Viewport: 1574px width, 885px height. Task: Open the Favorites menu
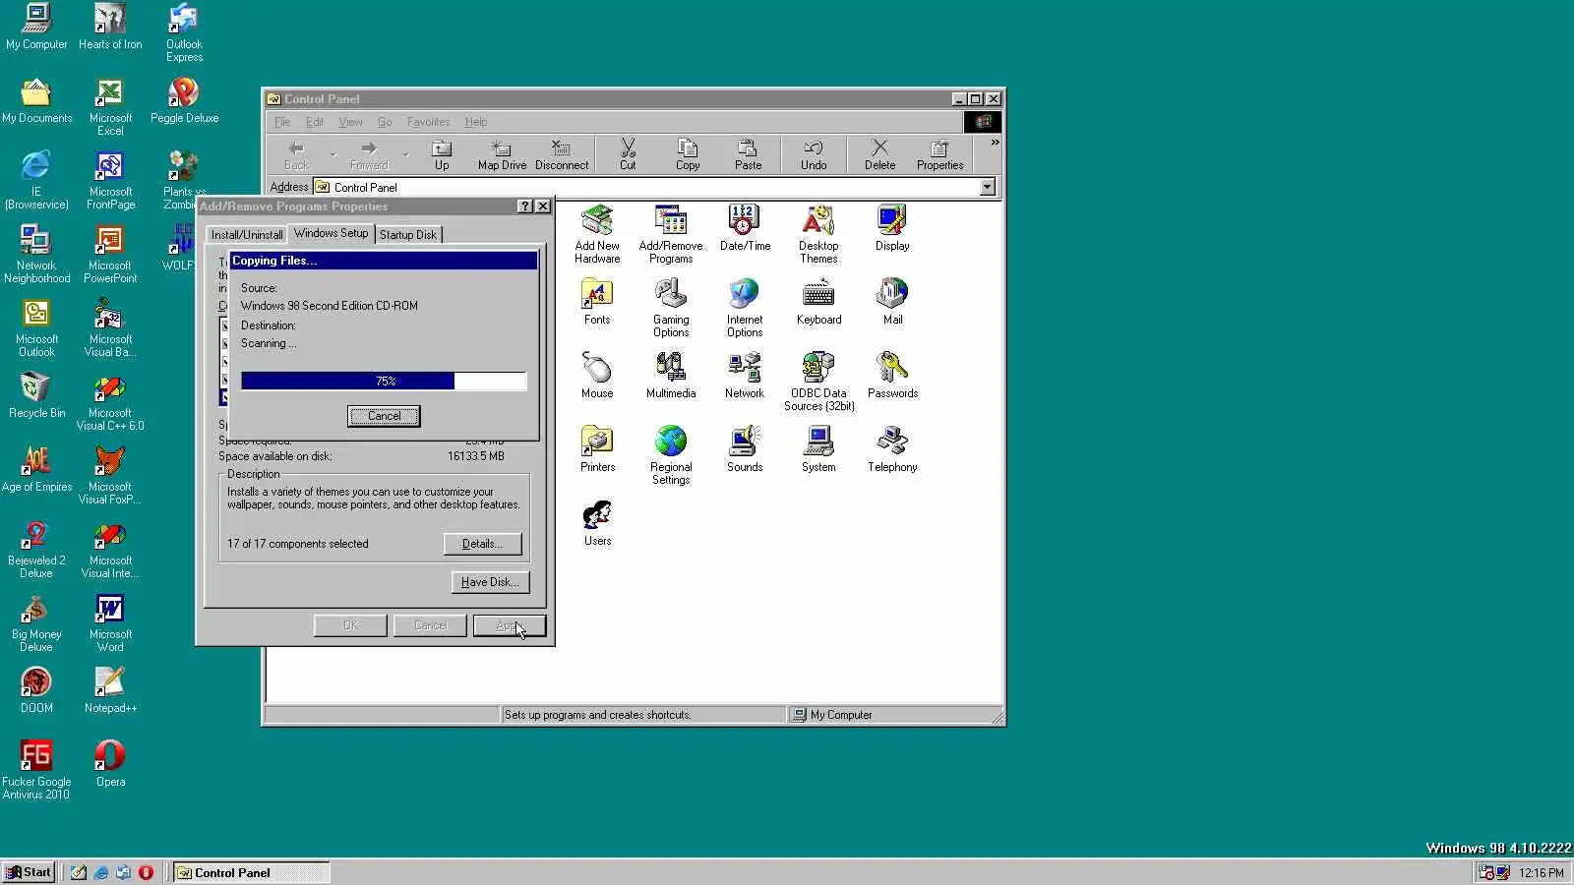pos(428,122)
